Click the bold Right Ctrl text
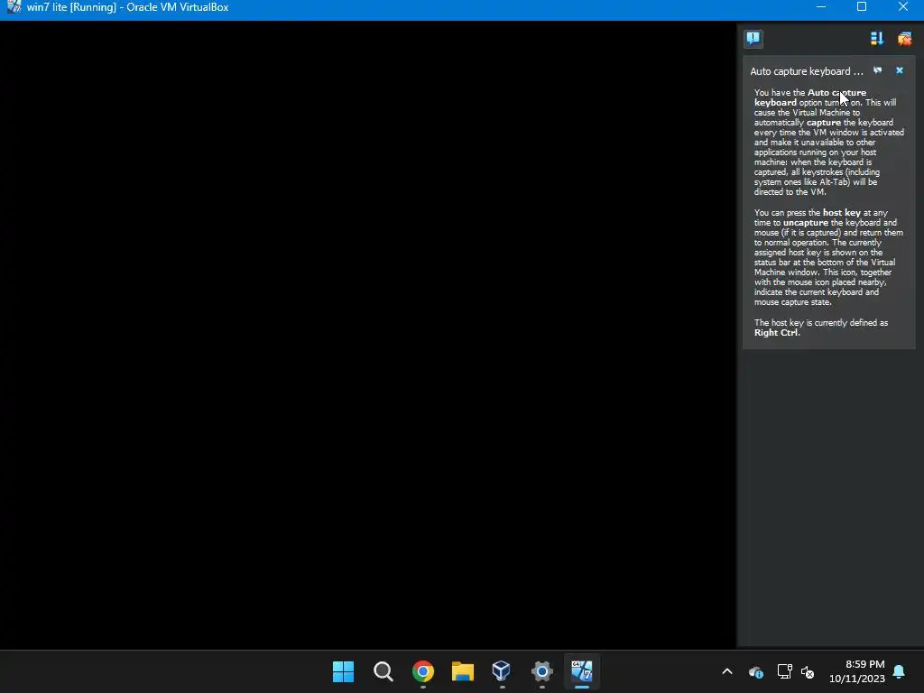The width and height of the screenshot is (924, 693). 777,333
